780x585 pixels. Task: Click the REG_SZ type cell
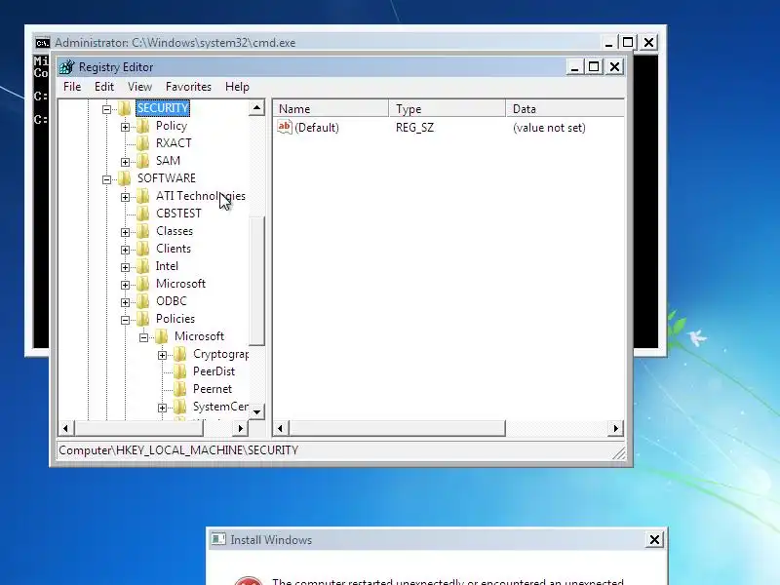(415, 128)
